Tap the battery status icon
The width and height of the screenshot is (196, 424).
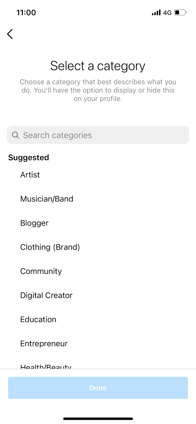[180, 12]
